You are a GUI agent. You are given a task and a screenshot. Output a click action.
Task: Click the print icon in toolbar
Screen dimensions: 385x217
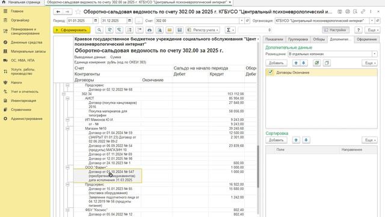(x=149, y=30)
